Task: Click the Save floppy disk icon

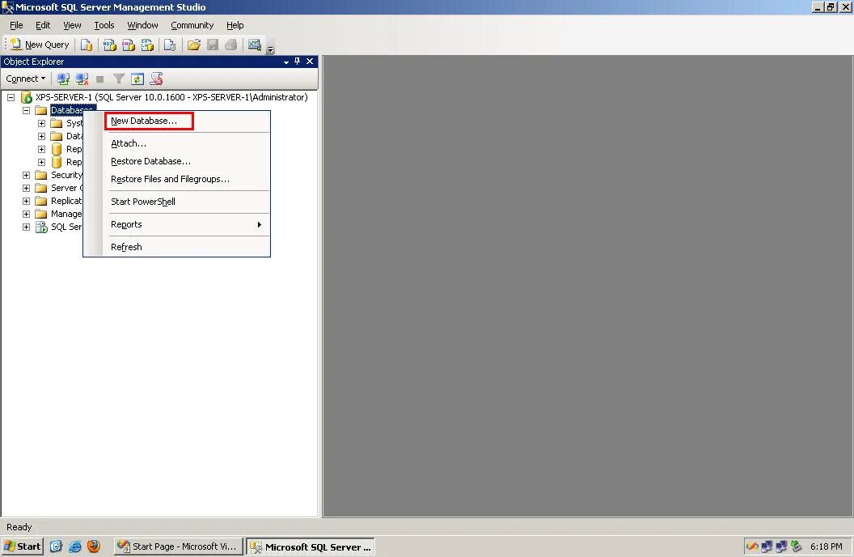Action: coord(213,45)
